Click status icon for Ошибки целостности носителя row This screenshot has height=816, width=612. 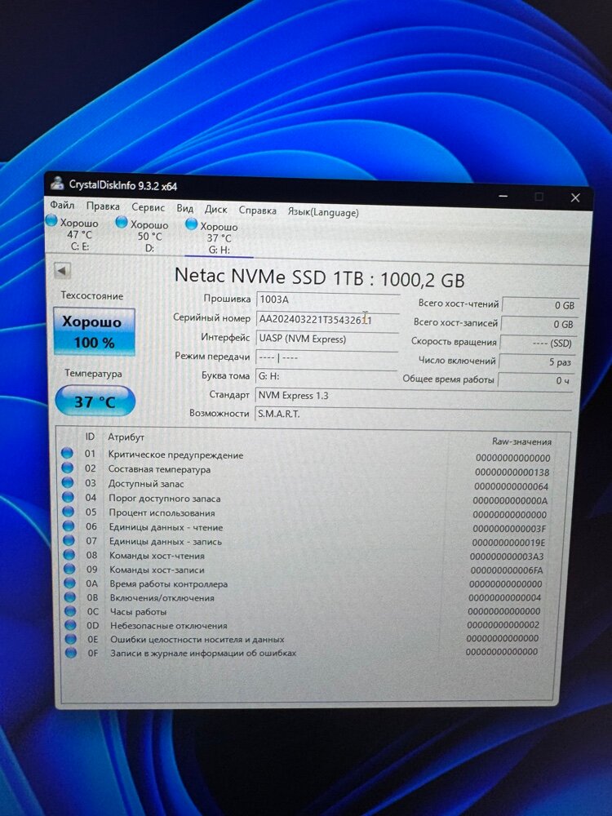[71, 639]
